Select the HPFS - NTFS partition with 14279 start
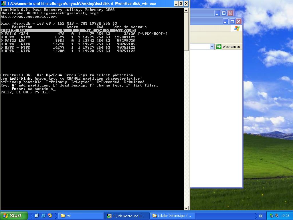This screenshot has width=293, height=220. 68,48
